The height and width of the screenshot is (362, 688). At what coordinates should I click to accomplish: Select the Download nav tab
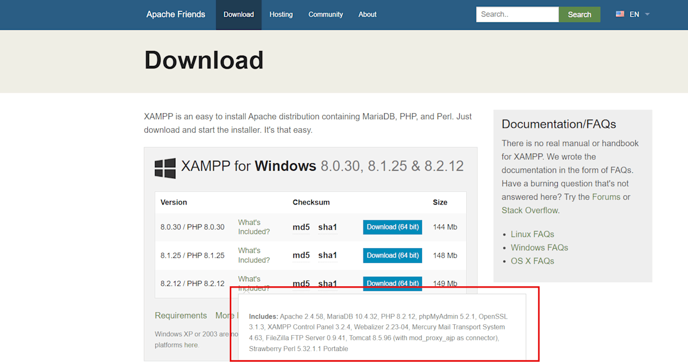tap(239, 14)
